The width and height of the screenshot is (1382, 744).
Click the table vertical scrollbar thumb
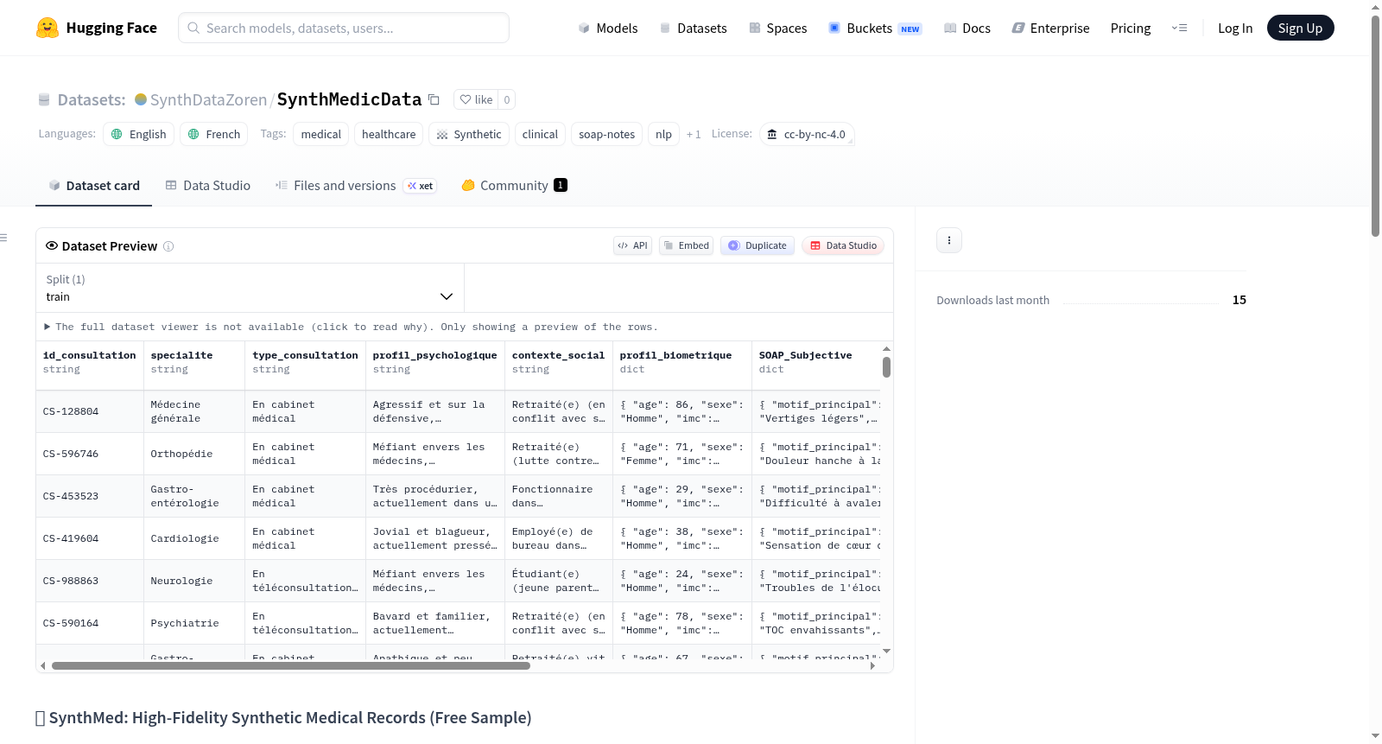pyautogui.click(x=886, y=367)
